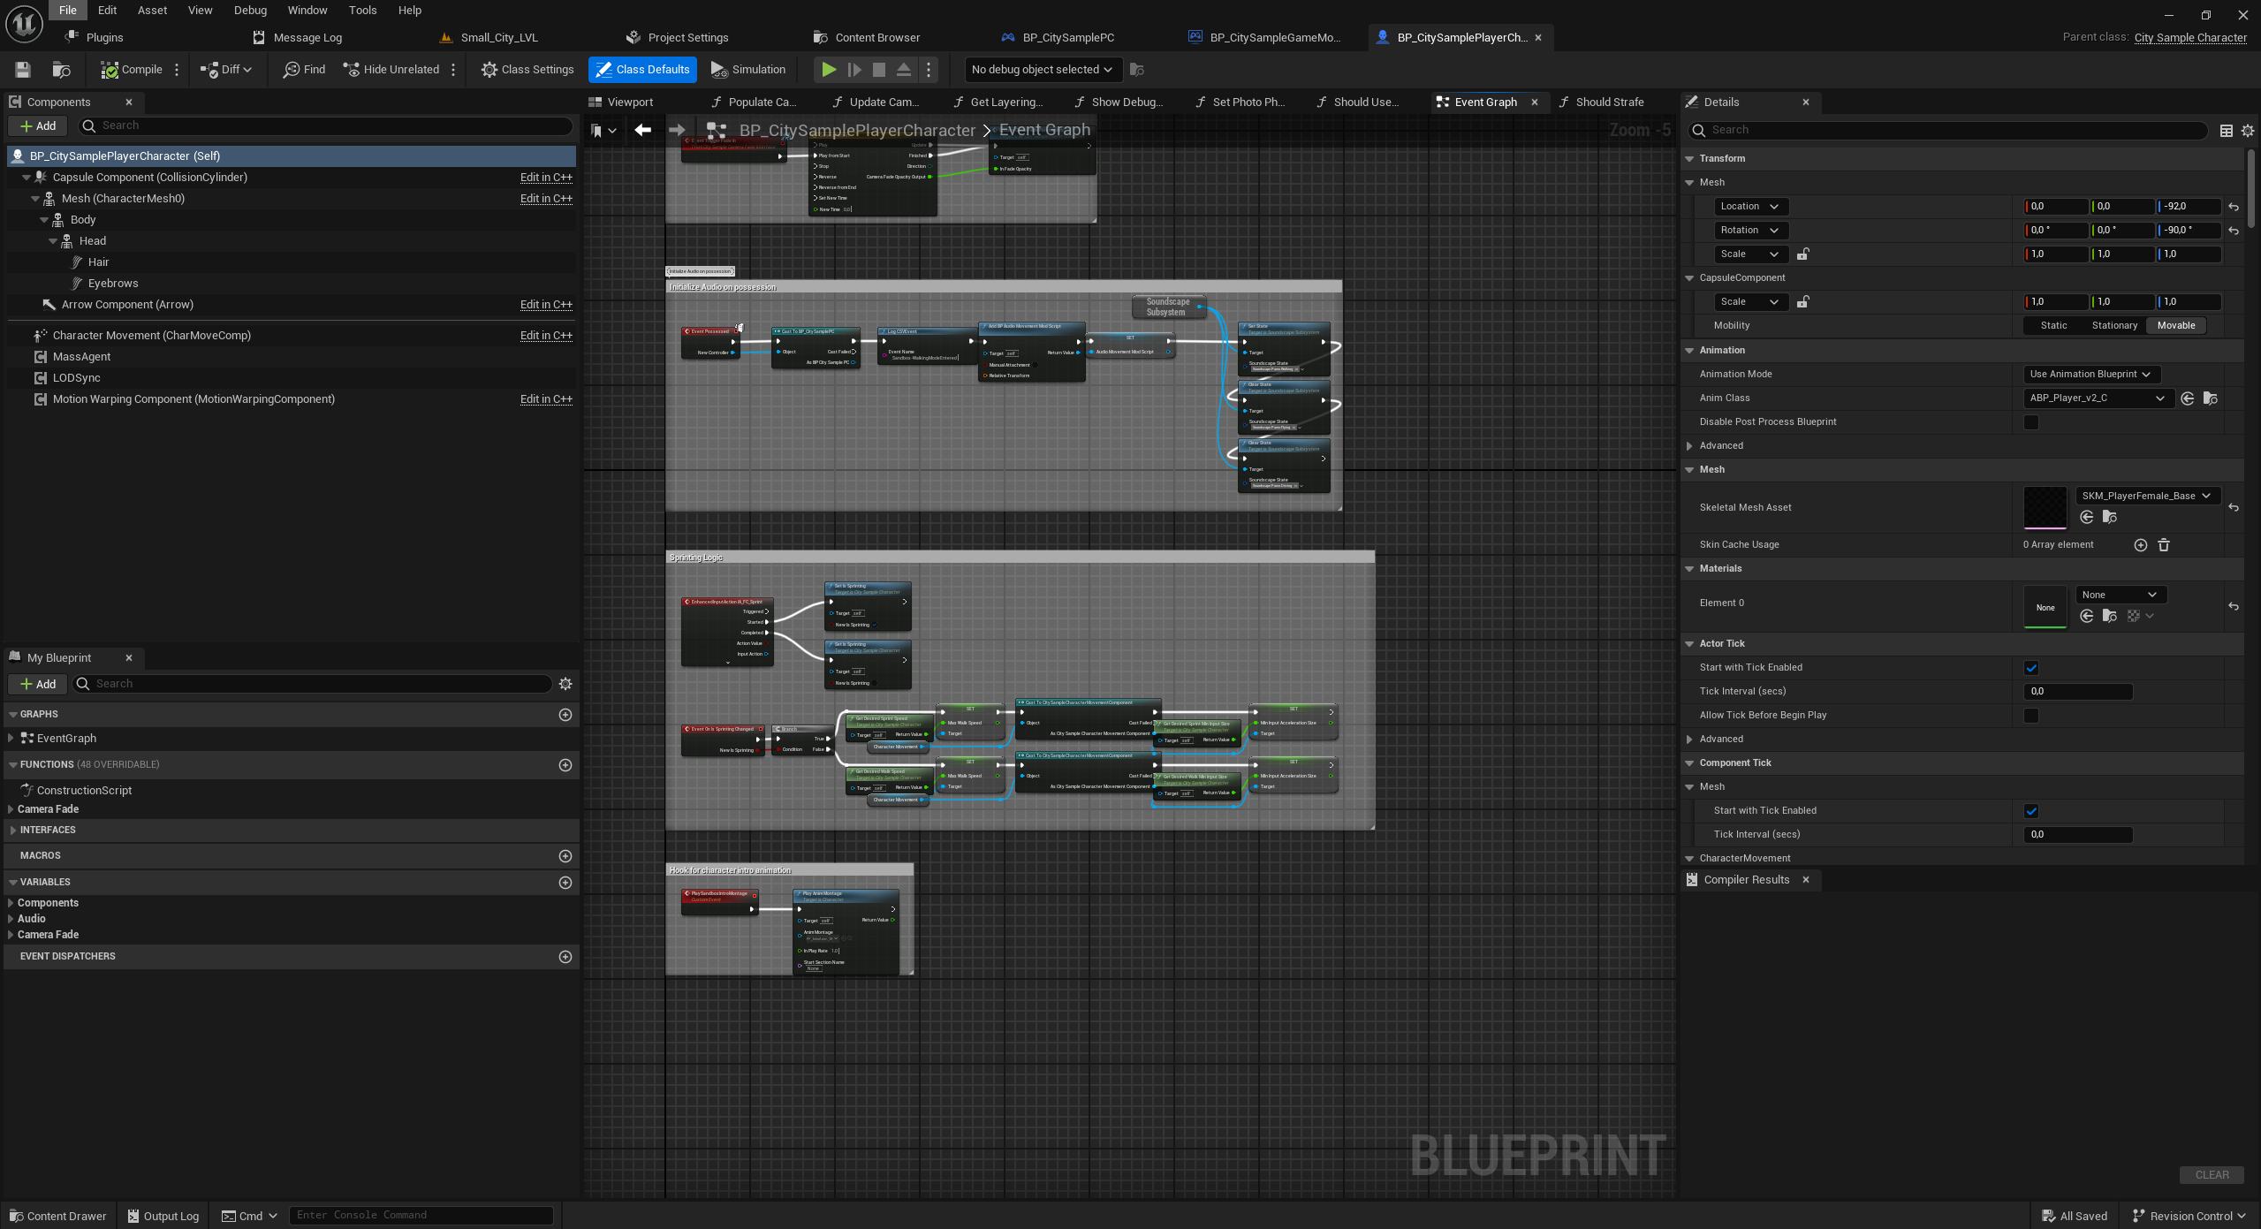This screenshot has width=2261, height=1229.
Task: Toggle Disable Post Process Blueprint checkbox
Action: [2031, 422]
